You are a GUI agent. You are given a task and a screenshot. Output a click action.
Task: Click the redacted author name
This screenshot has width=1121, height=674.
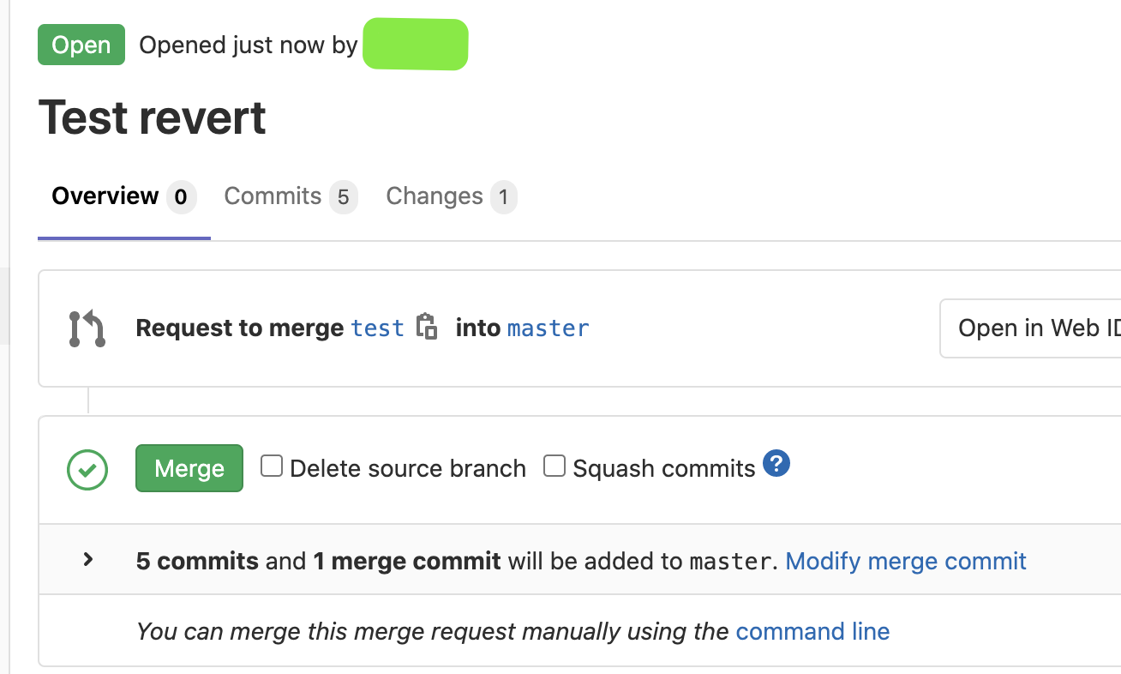(416, 45)
